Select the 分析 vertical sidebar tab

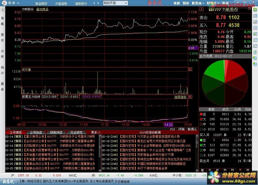(x=2, y=54)
